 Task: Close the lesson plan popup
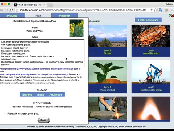tap(43, 120)
